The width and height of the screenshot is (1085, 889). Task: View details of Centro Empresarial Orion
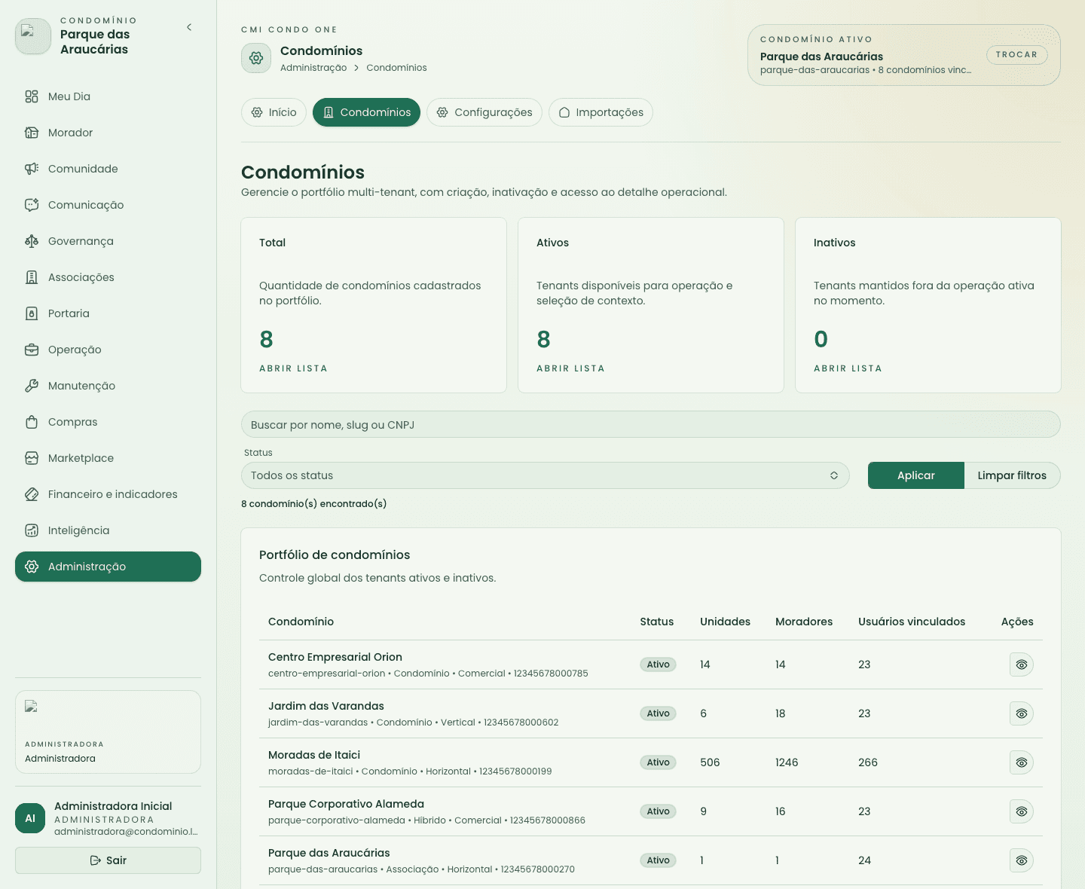coord(1021,664)
